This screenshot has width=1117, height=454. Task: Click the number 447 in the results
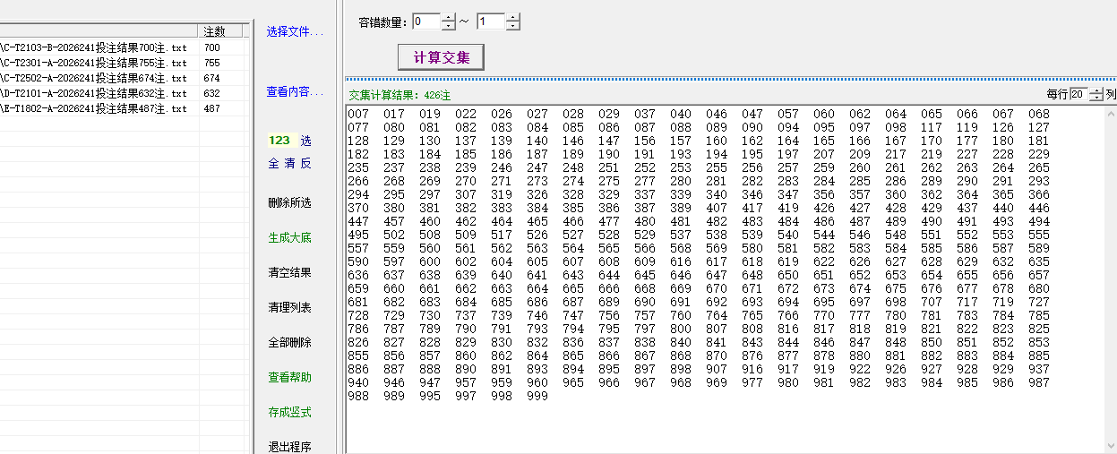pyautogui.click(x=358, y=221)
